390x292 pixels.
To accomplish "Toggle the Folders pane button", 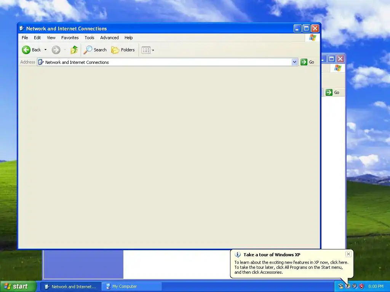I will (123, 50).
